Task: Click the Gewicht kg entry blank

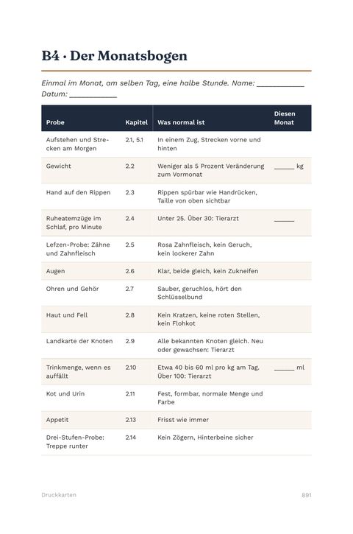Action: click(x=284, y=168)
